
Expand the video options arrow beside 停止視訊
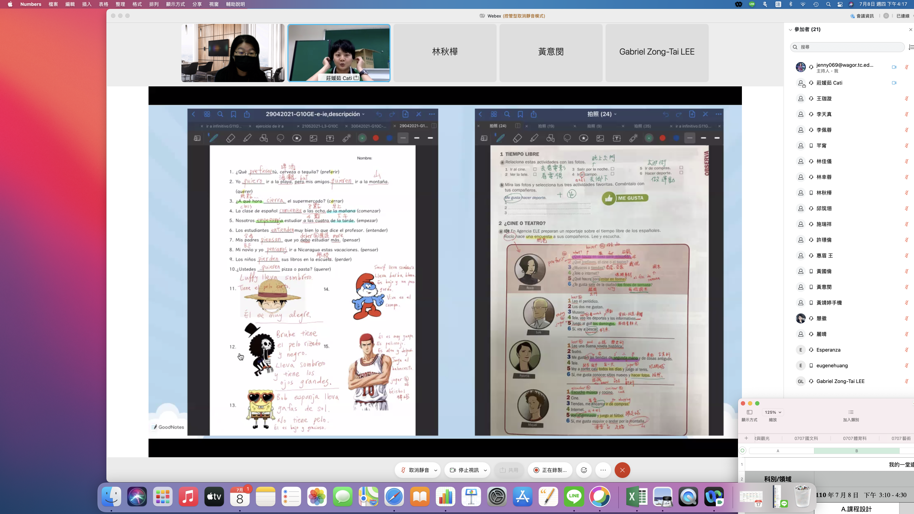[x=485, y=470]
